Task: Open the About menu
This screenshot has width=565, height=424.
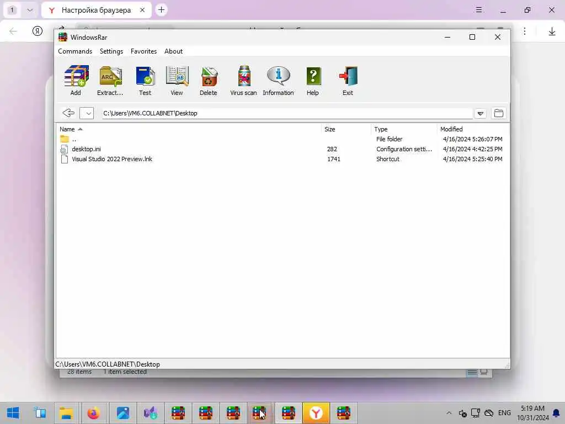Action: [x=174, y=51]
